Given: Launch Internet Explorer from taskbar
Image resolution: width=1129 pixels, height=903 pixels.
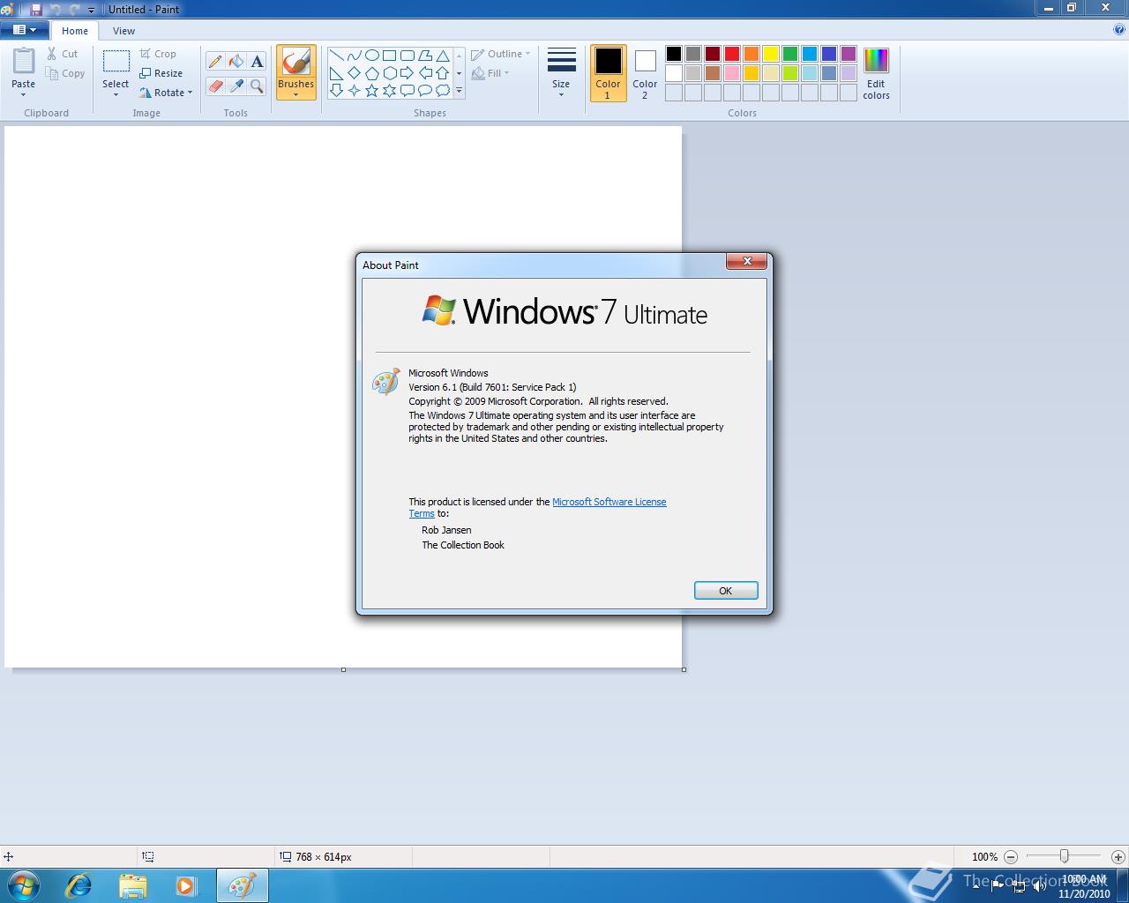Looking at the screenshot, I should click(79, 885).
